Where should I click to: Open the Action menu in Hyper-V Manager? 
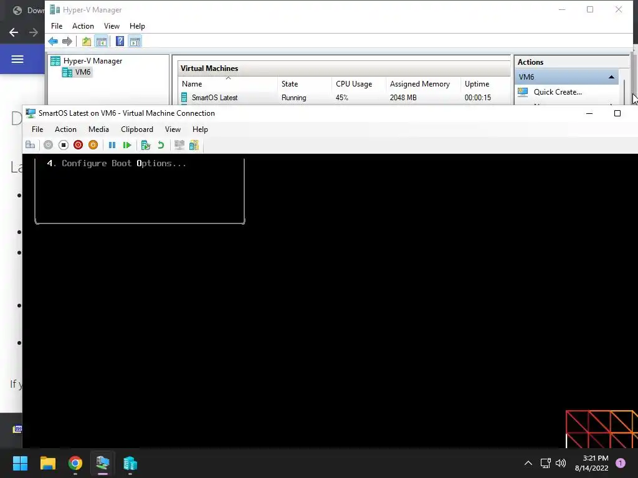[x=83, y=26]
